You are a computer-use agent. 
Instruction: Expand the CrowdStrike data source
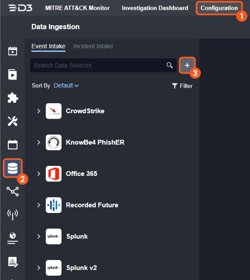point(39,111)
